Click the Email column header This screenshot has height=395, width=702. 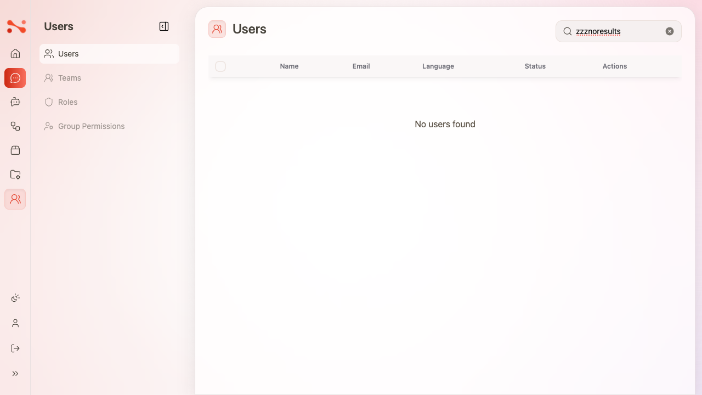coord(361,66)
